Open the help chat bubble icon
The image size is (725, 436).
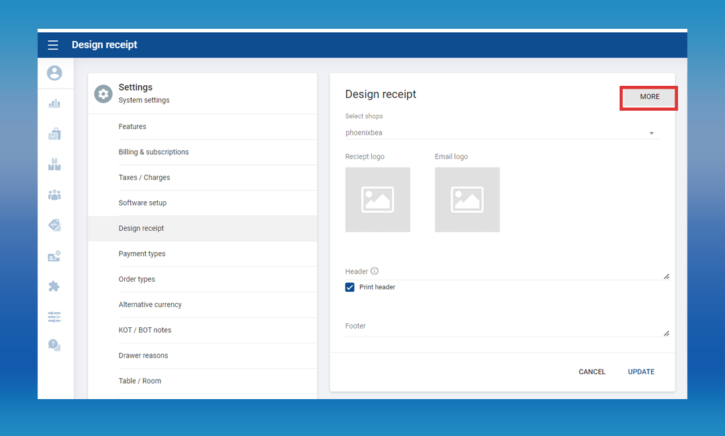(54, 345)
